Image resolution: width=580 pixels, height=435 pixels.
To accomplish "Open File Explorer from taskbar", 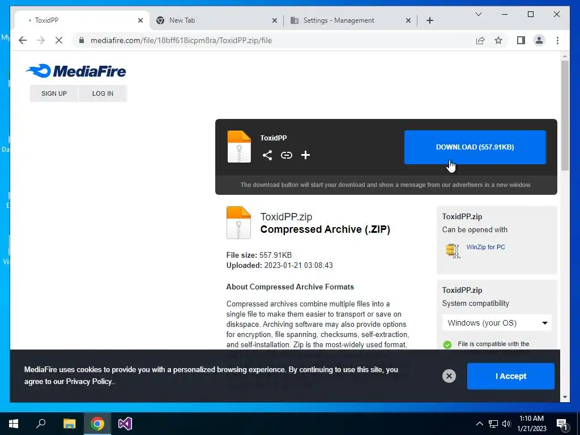I will click(69, 424).
